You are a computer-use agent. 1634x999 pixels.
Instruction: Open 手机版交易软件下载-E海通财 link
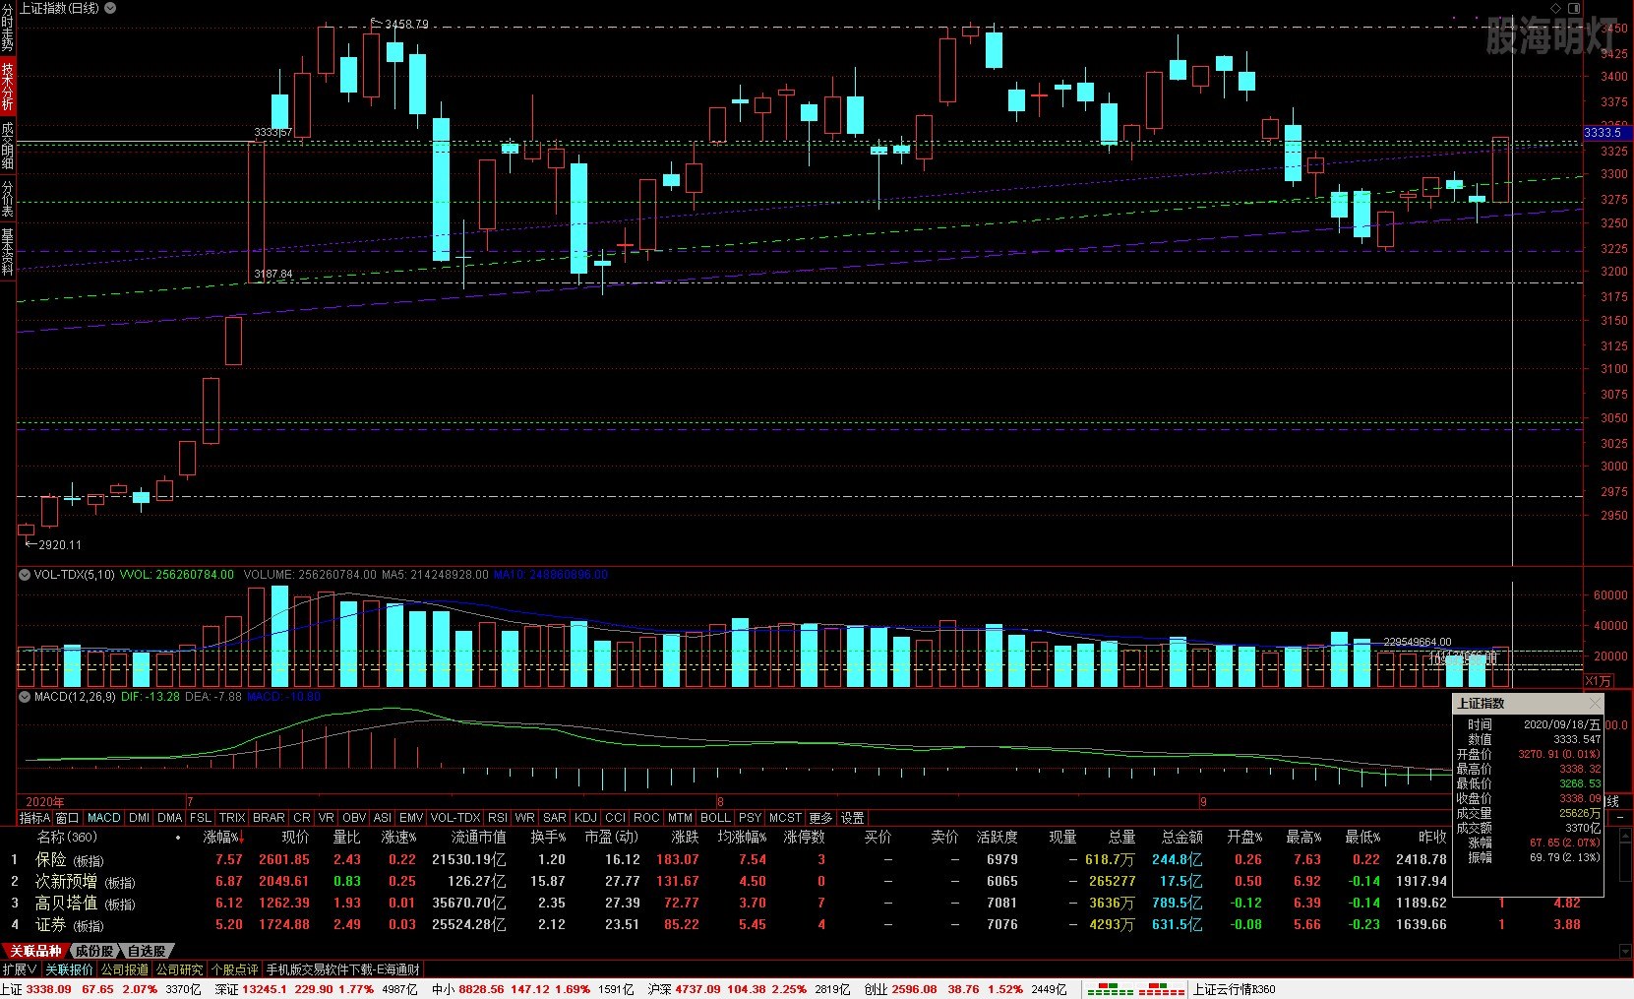[x=343, y=969]
